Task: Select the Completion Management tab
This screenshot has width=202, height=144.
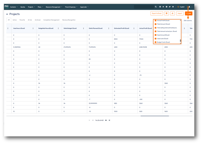Action: 51,20
